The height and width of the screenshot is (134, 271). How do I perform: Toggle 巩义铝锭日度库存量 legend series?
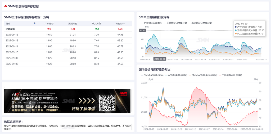tap(200, 23)
